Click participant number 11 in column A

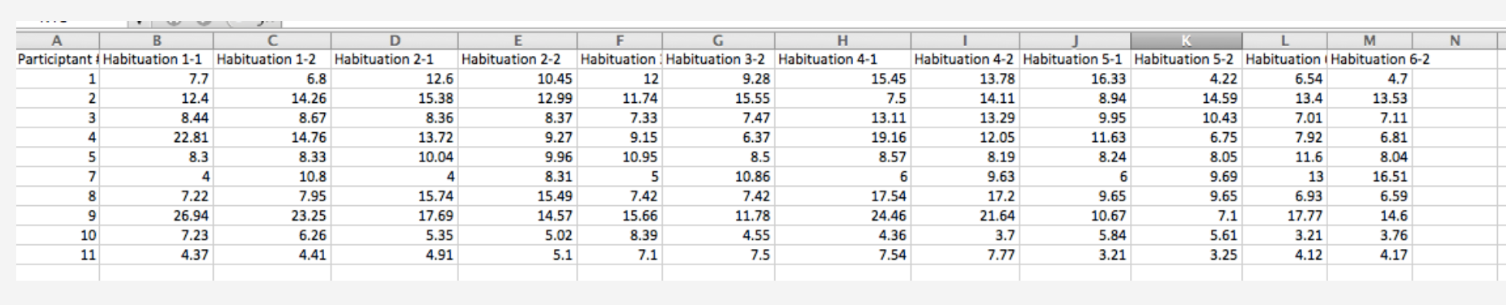click(x=58, y=255)
